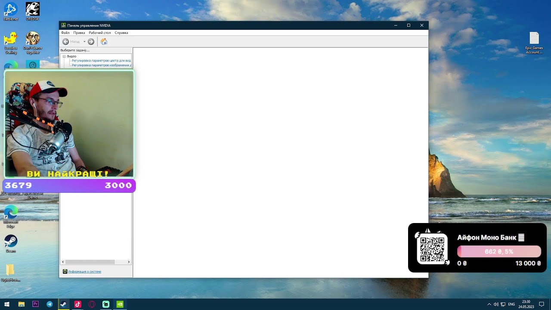551x310 pixels.
Task: Open Don't Starve Together desktop shortcut
Action: 33,43
